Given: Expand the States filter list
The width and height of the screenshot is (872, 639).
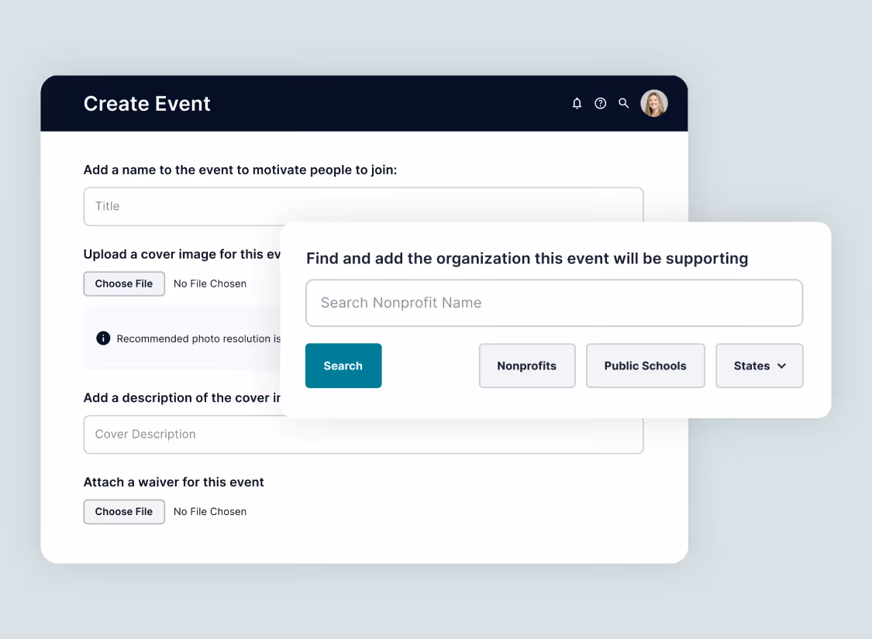Looking at the screenshot, I should [759, 366].
